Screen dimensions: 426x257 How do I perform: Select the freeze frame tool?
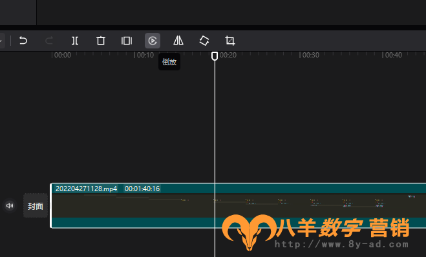(127, 41)
